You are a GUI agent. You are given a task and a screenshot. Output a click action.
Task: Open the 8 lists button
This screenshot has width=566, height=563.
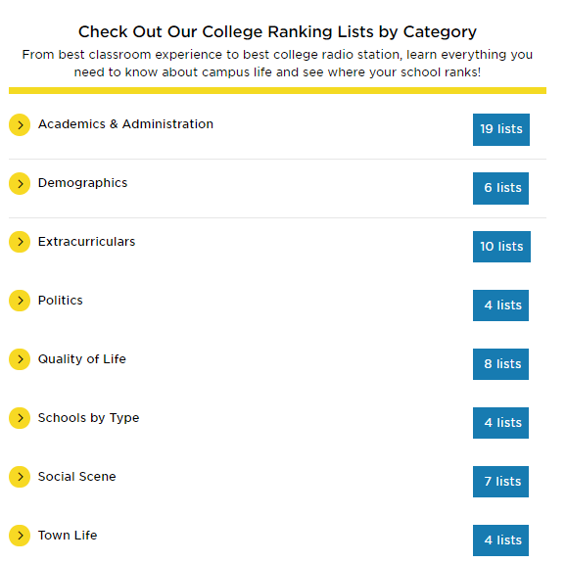[500, 364]
